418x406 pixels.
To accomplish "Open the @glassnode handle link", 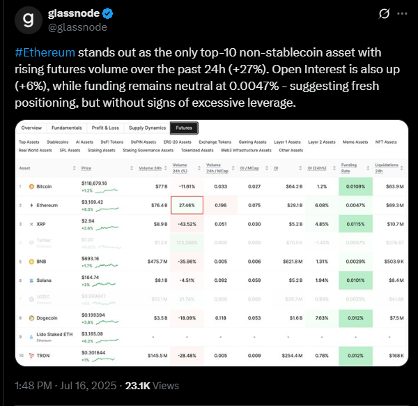I will point(77,27).
